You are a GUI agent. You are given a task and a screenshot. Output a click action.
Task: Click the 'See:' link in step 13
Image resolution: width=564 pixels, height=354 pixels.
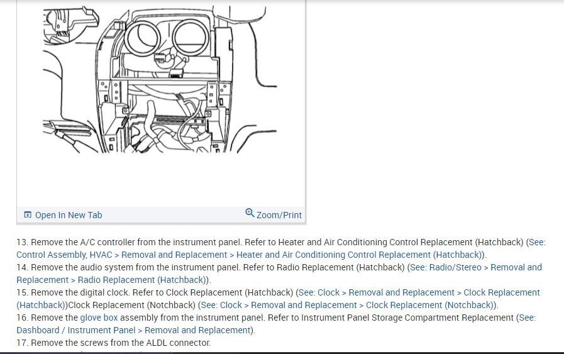(x=537, y=242)
